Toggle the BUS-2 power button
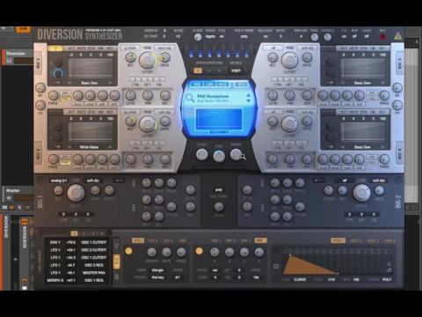 [x=397, y=180]
